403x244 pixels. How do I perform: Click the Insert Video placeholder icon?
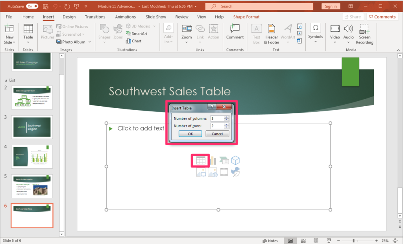pos(224,172)
